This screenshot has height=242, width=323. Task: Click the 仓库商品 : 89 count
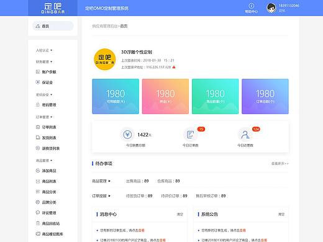coord(168,181)
